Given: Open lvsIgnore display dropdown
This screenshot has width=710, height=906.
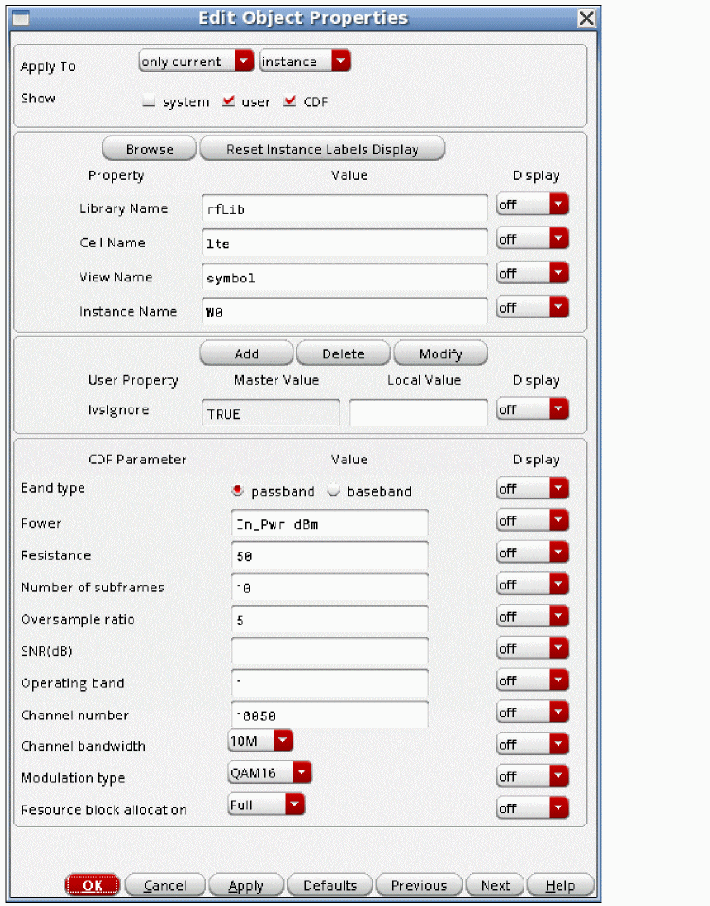Looking at the screenshot, I should point(532,409).
